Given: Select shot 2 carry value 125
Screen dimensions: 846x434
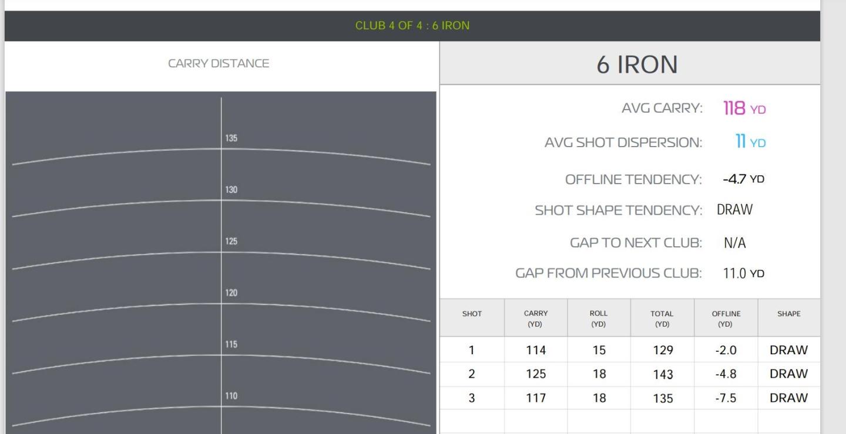Looking at the screenshot, I should point(536,374).
